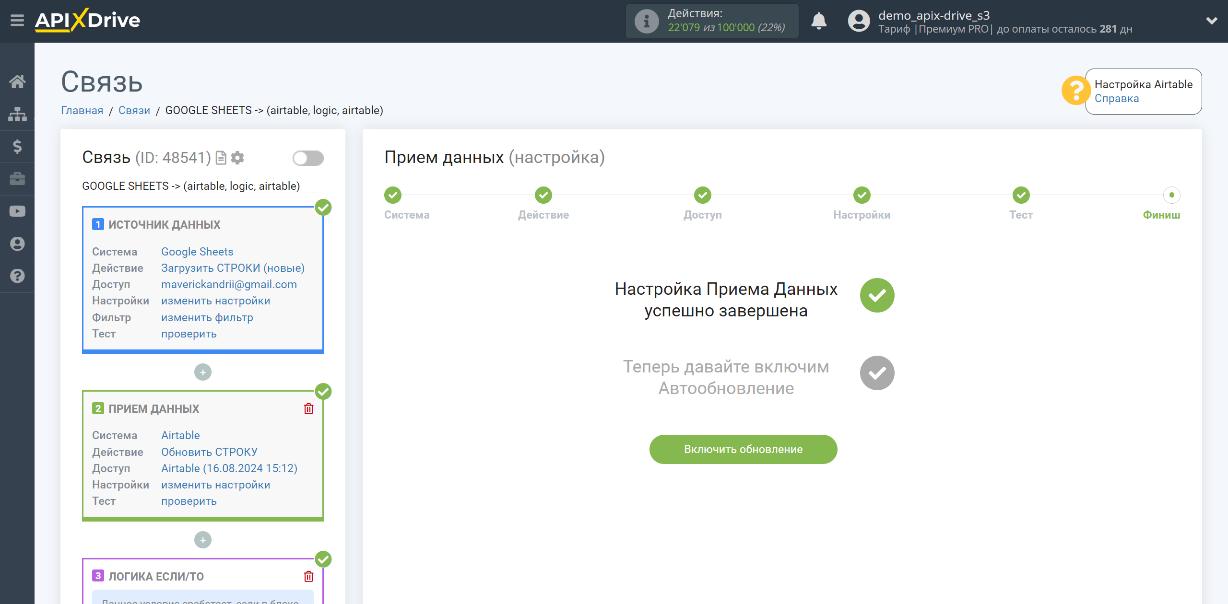Image resolution: width=1228 pixels, height=604 pixels.
Task: Open connections sitemap icon in sidebar
Action: (x=17, y=114)
